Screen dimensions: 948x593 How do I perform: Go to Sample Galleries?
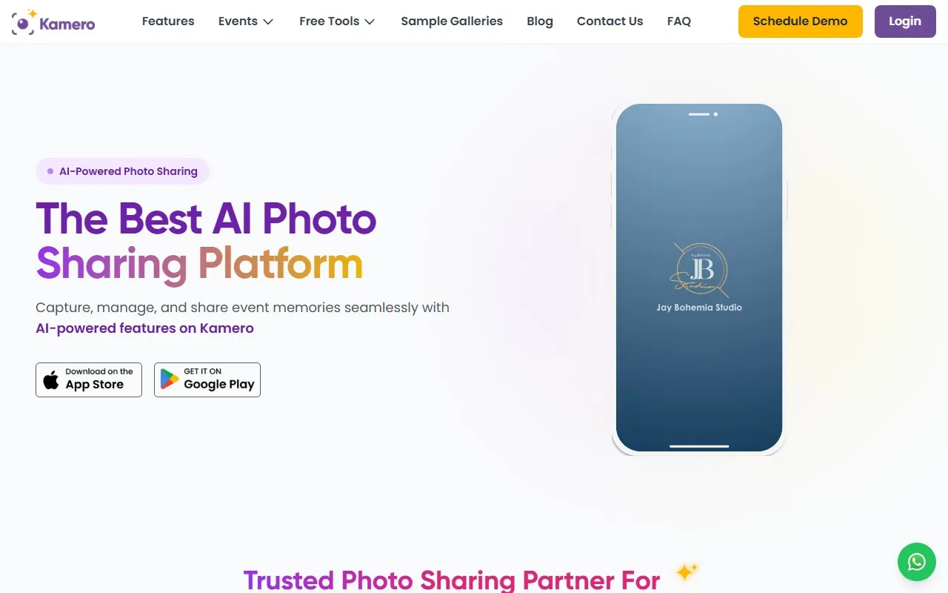[x=452, y=21]
